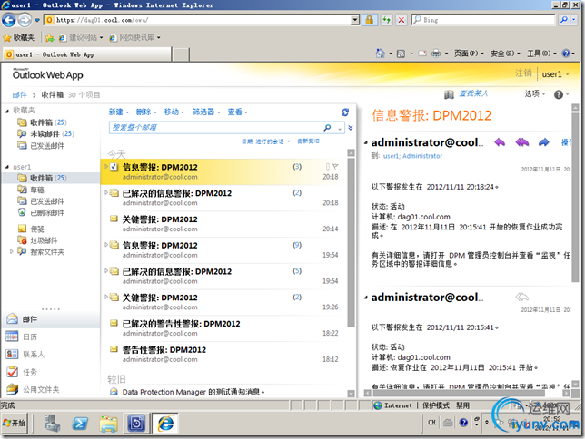Click the add to favorites bar icon
This screenshot has width=585, height=439.
(49, 37)
